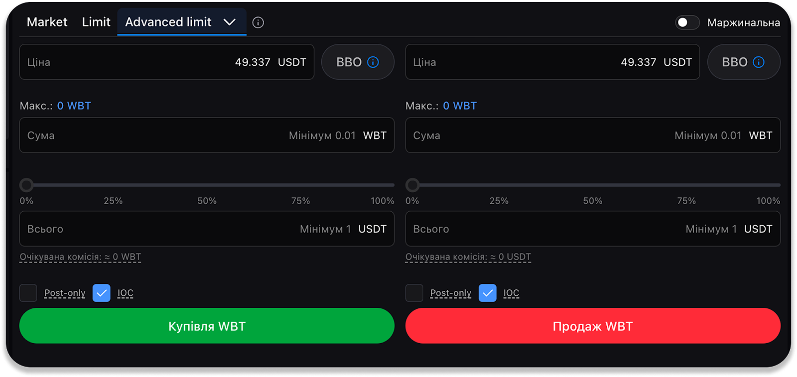Click the sell-side percentage slider handle
Image resolution: width=797 pixels, height=377 pixels.
point(412,185)
